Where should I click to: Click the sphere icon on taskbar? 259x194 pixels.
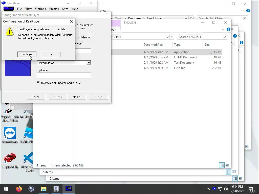31,189
